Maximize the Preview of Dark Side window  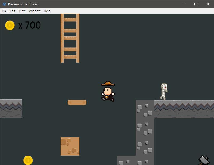pos(196,4)
